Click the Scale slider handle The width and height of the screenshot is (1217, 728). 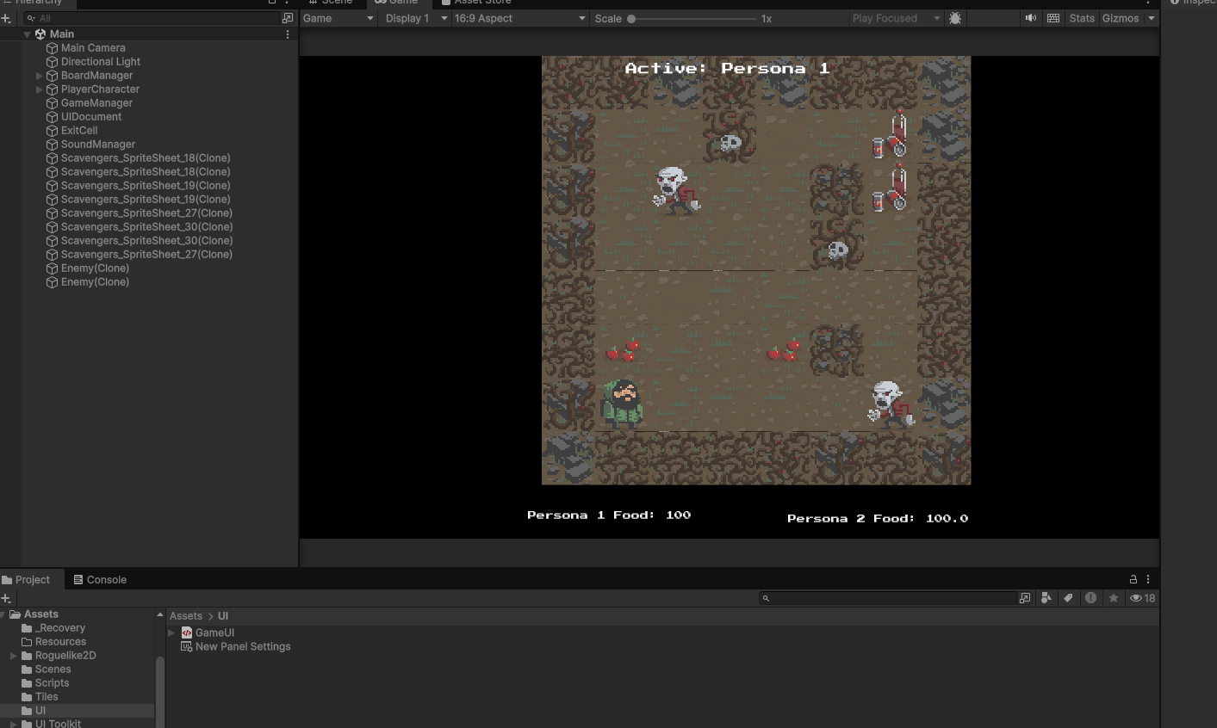tap(631, 18)
